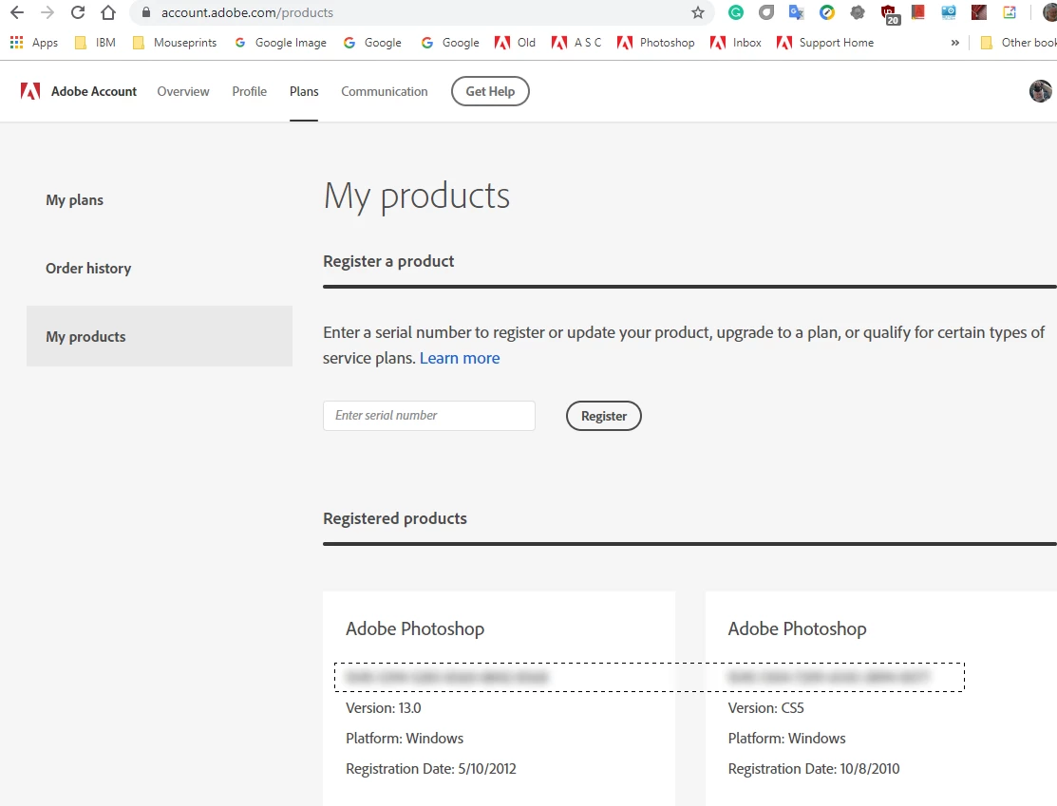1057x806 pixels.
Task: Bookmark this page with the star icon
Action: tap(698, 12)
